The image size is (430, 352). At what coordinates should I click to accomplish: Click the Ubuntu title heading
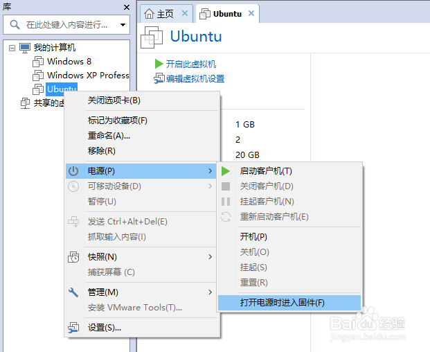[x=196, y=37]
